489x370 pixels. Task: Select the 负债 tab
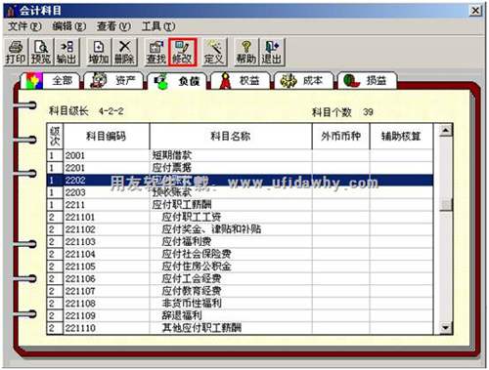point(177,81)
